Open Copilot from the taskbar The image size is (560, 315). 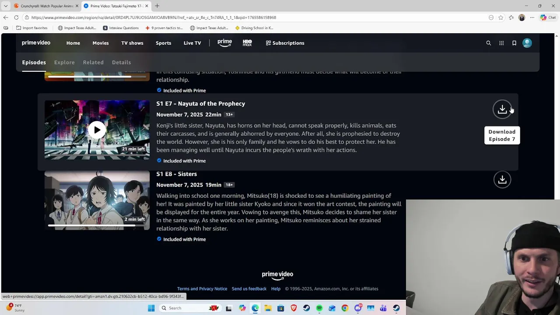coord(242,308)
